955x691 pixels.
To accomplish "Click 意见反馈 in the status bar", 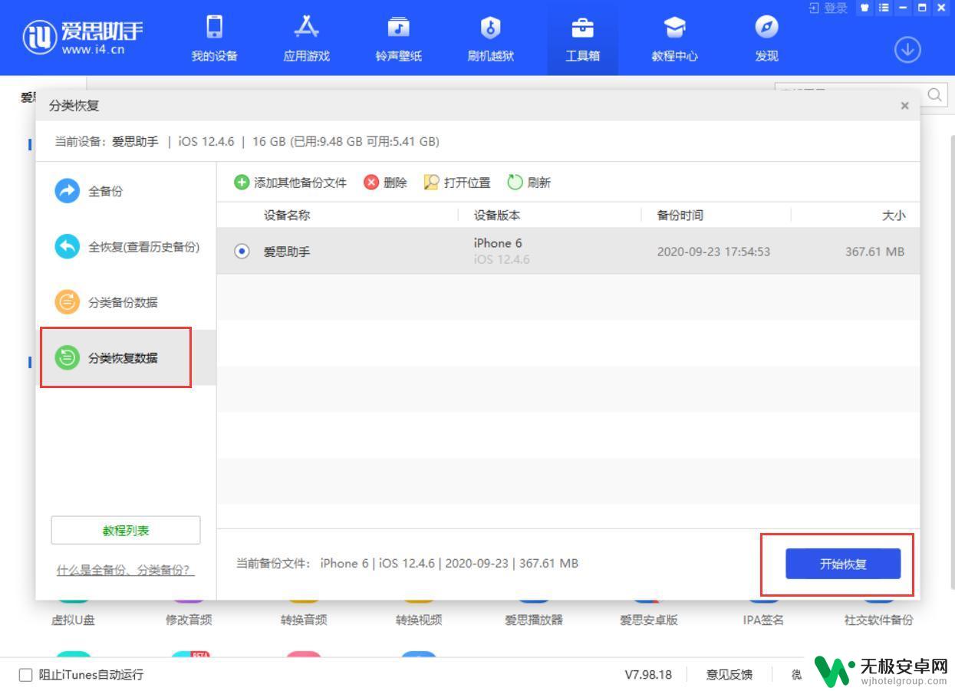I will pyautogui.click(x=729, y=675).
